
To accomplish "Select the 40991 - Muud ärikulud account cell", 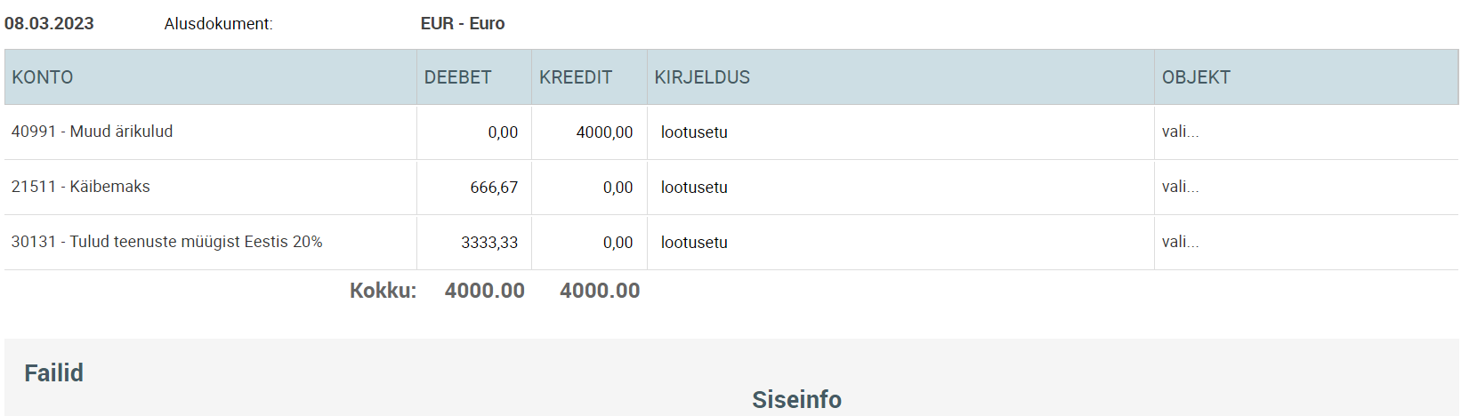I will coord(210,132).
